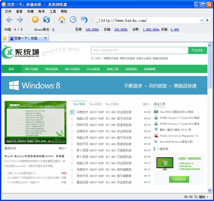Click hot search 电脑公司系统
This screenshot has width=214, height=201.
click(160, 58)
